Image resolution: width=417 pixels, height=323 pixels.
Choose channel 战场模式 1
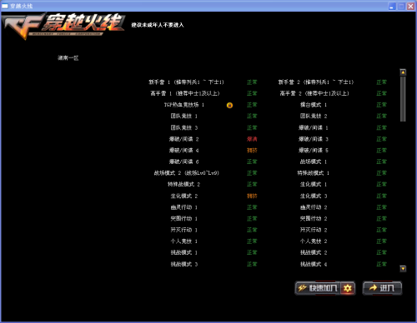pyautogui.click(x=314, y=161)
